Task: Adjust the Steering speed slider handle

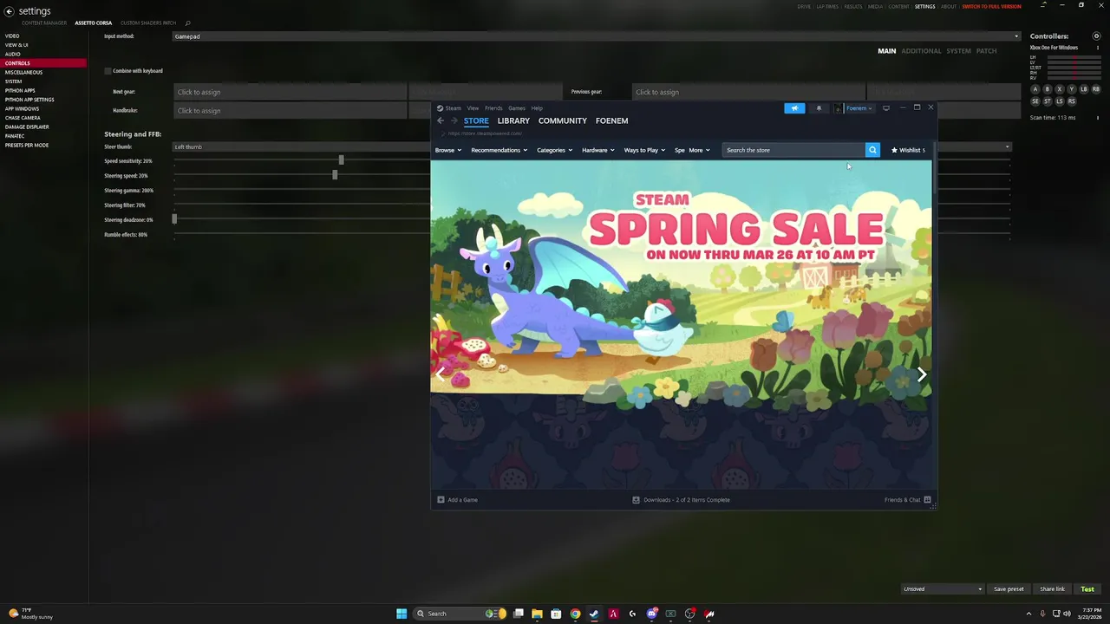Action: [x=335, y=175]
